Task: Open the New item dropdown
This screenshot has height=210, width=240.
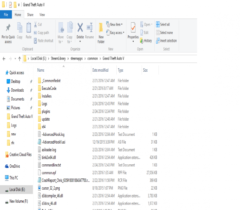Action: click(x=115, y=24)
